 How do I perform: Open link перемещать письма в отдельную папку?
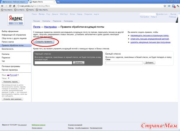(x=150, y=36)
